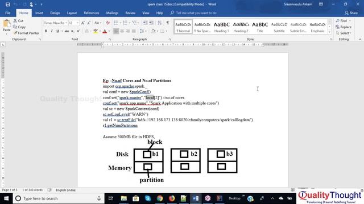Align the text to the right
This screenshot has width=364, height=204.
click(128, 31)
